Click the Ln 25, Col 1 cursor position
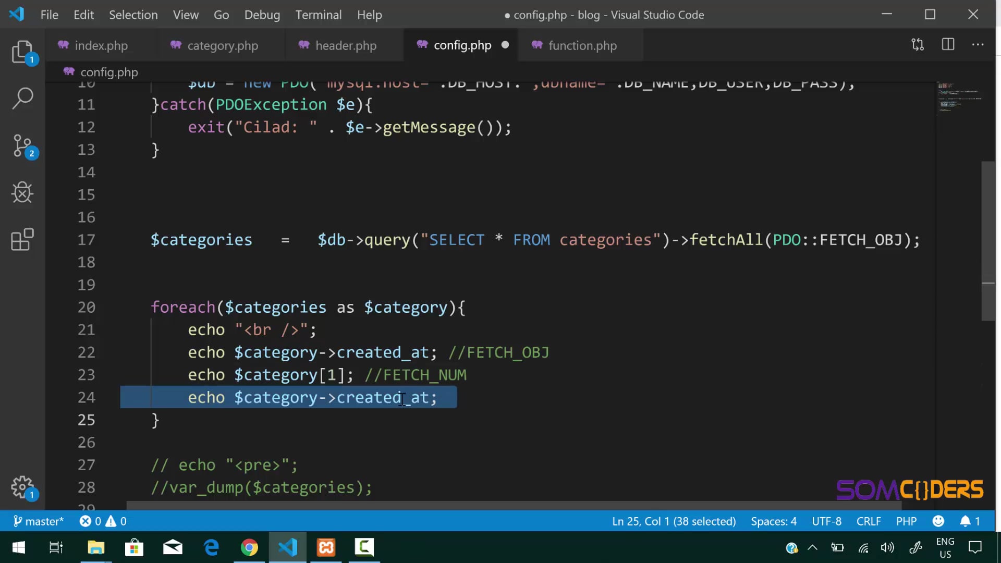This screenshot has height=563, width=1001. (x=674, y=521)
